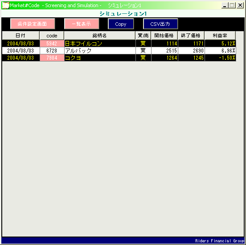Select stock code 7984 cell
246x245 pixels.
point(52,58)
